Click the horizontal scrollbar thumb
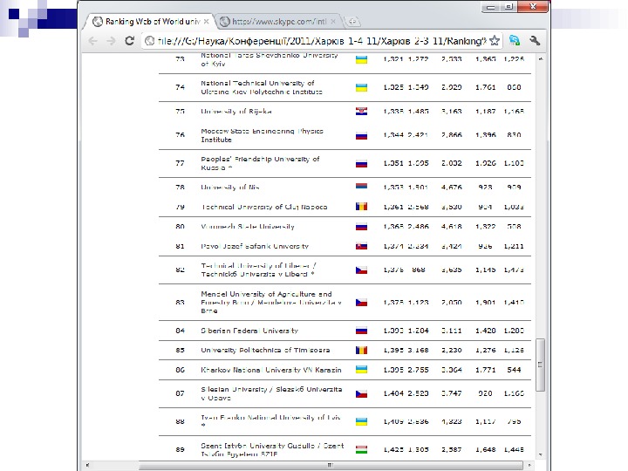 (331, 465)
